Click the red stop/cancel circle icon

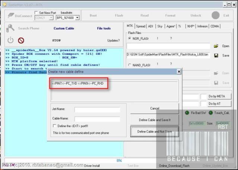coord(21,40)
